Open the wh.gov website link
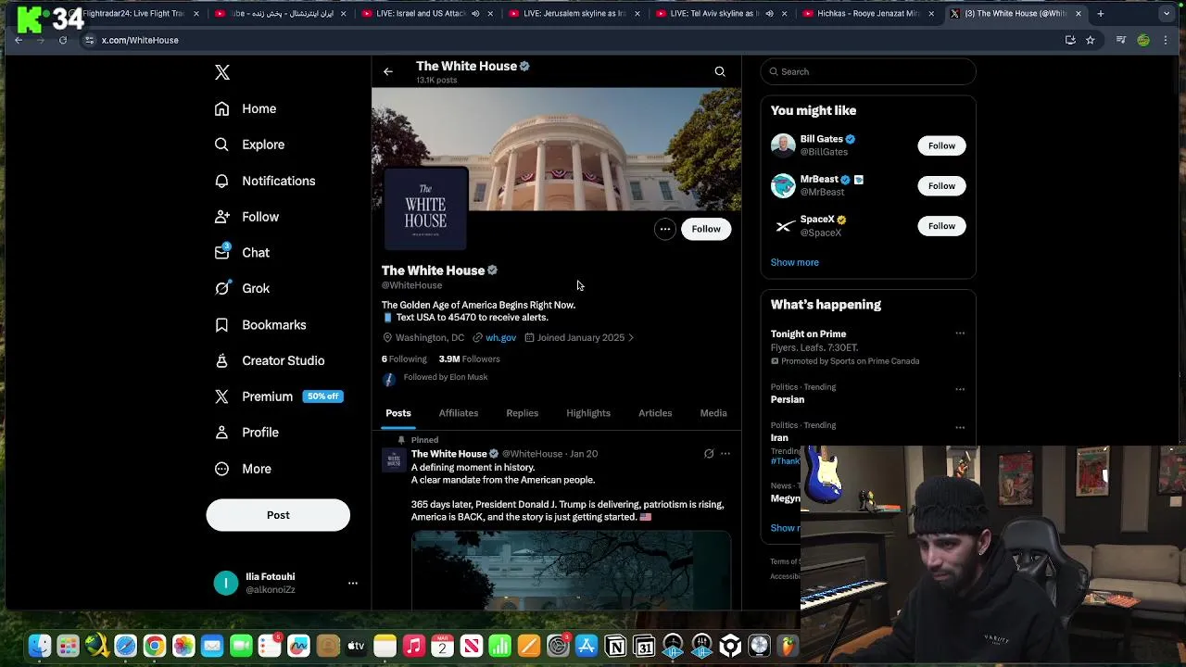The width and height of the screenshot is (1186, 667). pyautogui.click(x=500, y=337)
